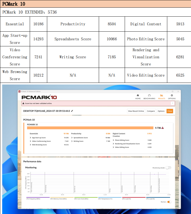
Task: Expand the Spreadsheets Score row
Action: 72,138
